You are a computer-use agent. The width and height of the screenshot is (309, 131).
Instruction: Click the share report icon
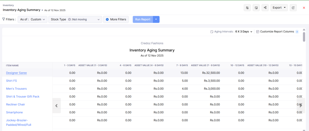coord(265,8)
